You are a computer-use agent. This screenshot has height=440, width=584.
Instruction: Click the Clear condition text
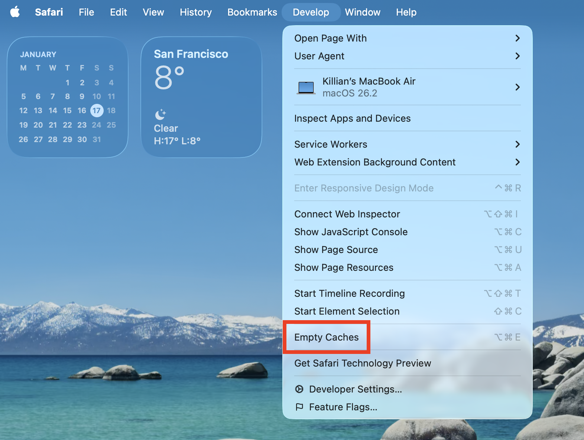tap(166, 128)
